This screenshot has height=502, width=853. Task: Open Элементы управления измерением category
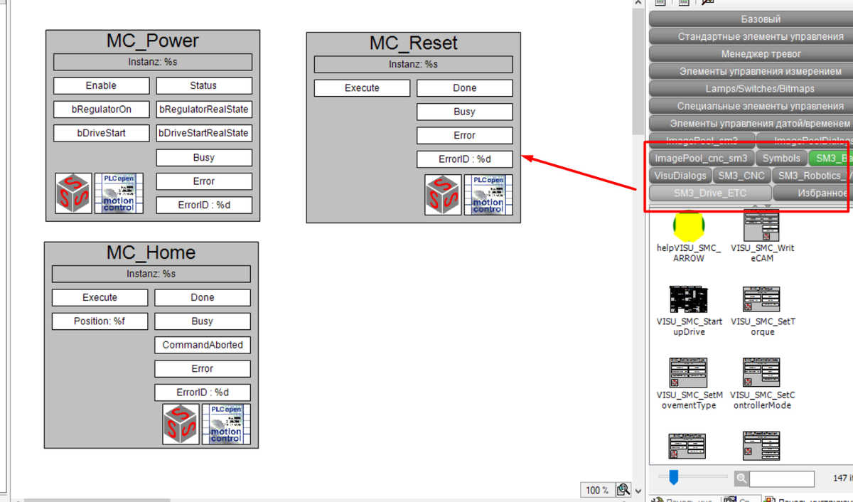pyautogui.click(x=751, y=71)
